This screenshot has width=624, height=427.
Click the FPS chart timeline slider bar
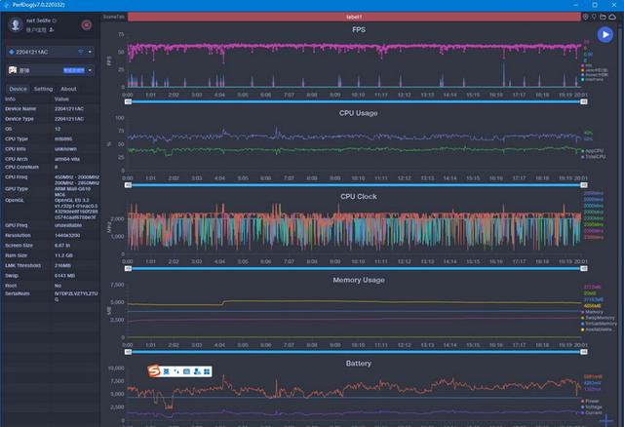point(353,101)
